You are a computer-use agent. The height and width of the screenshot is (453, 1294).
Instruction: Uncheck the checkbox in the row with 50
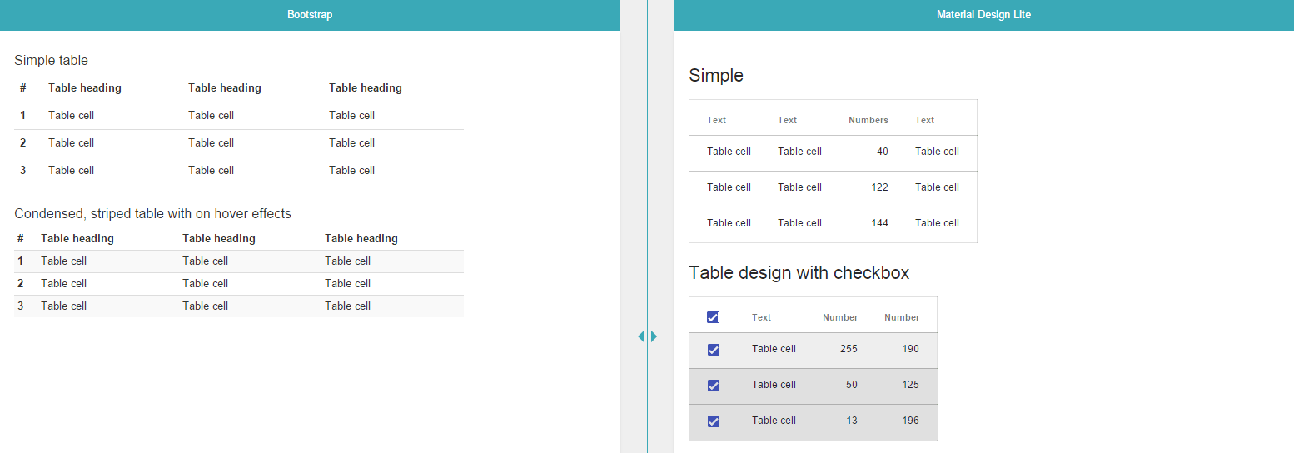click(713, 386)
